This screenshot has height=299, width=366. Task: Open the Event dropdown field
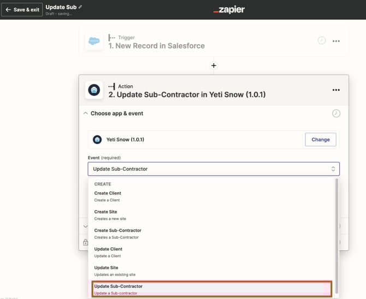click(214, 169)
